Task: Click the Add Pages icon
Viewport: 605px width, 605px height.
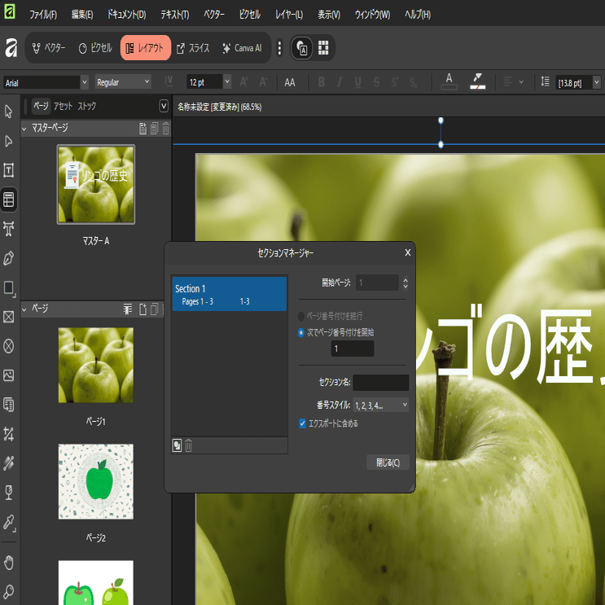Action: (142, 309)
